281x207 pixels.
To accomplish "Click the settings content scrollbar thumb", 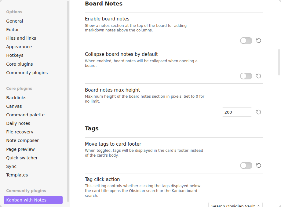I will point(279,62).
